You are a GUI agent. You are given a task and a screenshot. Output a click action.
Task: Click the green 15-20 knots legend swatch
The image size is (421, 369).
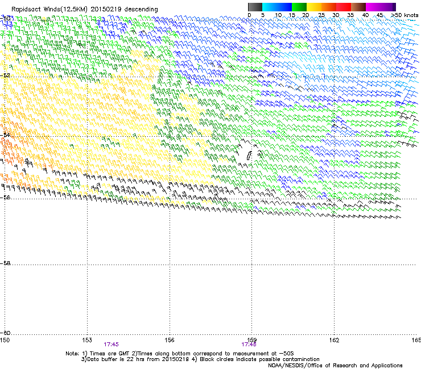pyautogui.click(x=299, y=7)
